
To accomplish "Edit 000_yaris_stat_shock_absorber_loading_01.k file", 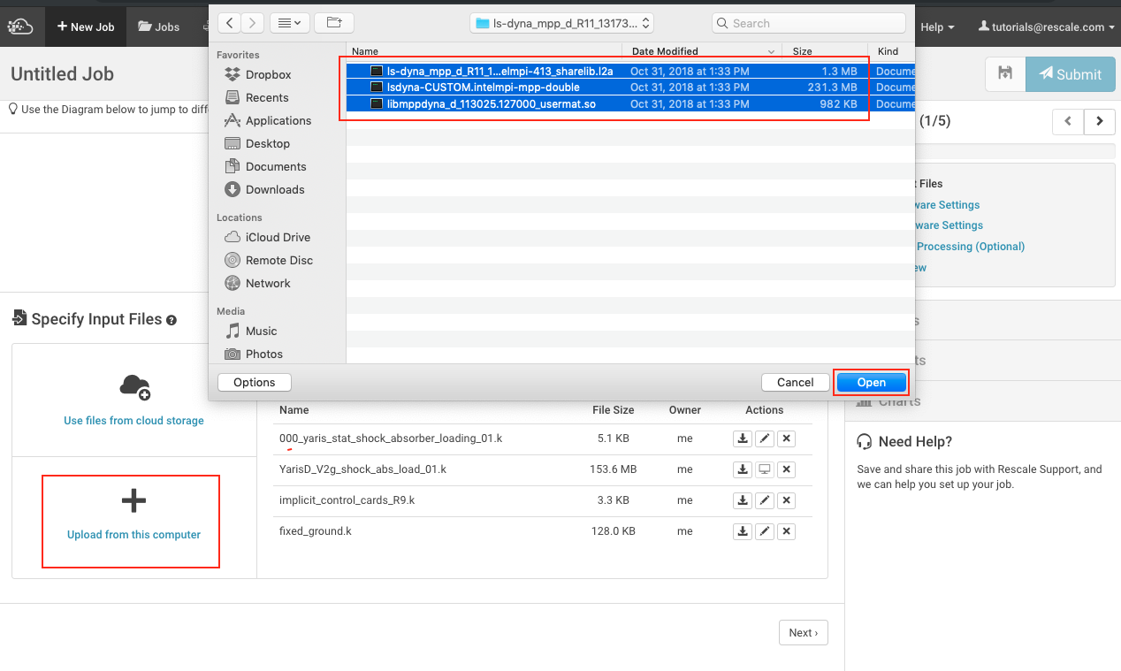I will (765, 438).
